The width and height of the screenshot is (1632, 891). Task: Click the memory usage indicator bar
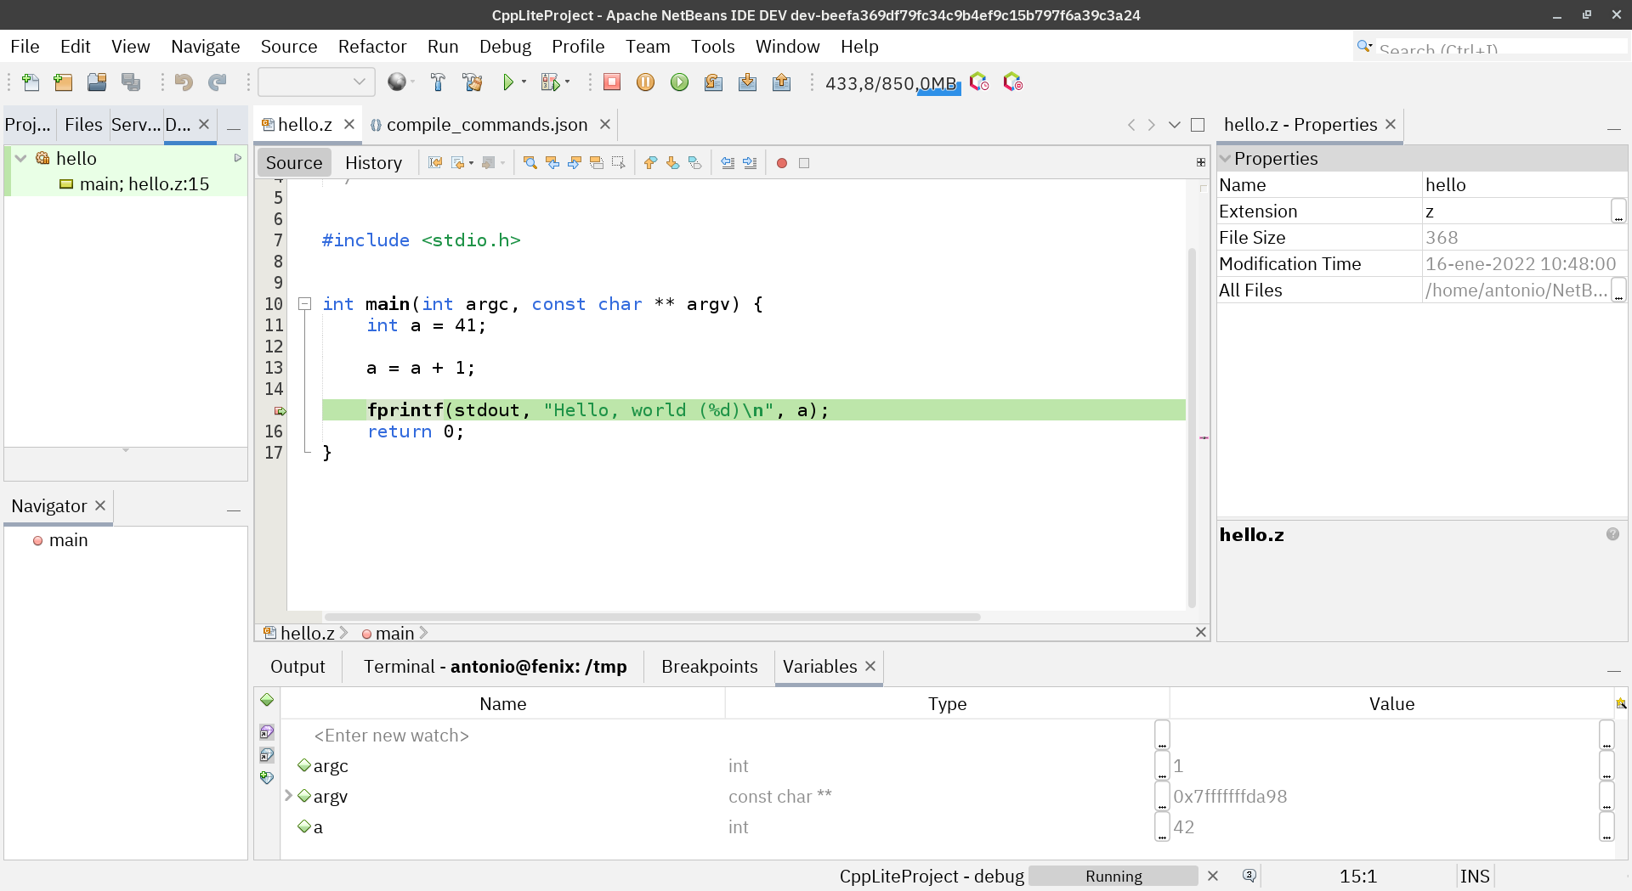[x=892, y=83]
